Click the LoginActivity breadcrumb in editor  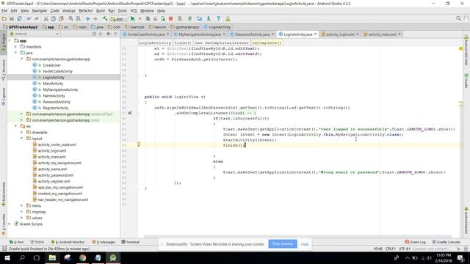pyautogui.click(x=155, y=43)
